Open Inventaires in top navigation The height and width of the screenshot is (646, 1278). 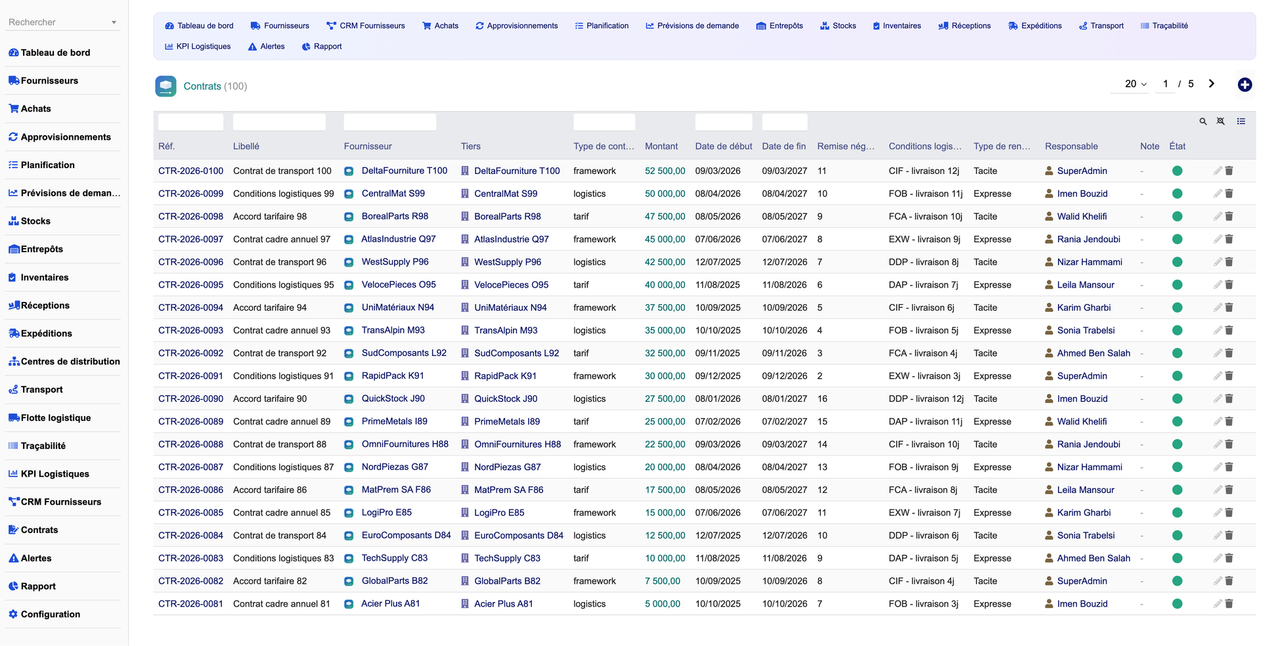[896, 26]
